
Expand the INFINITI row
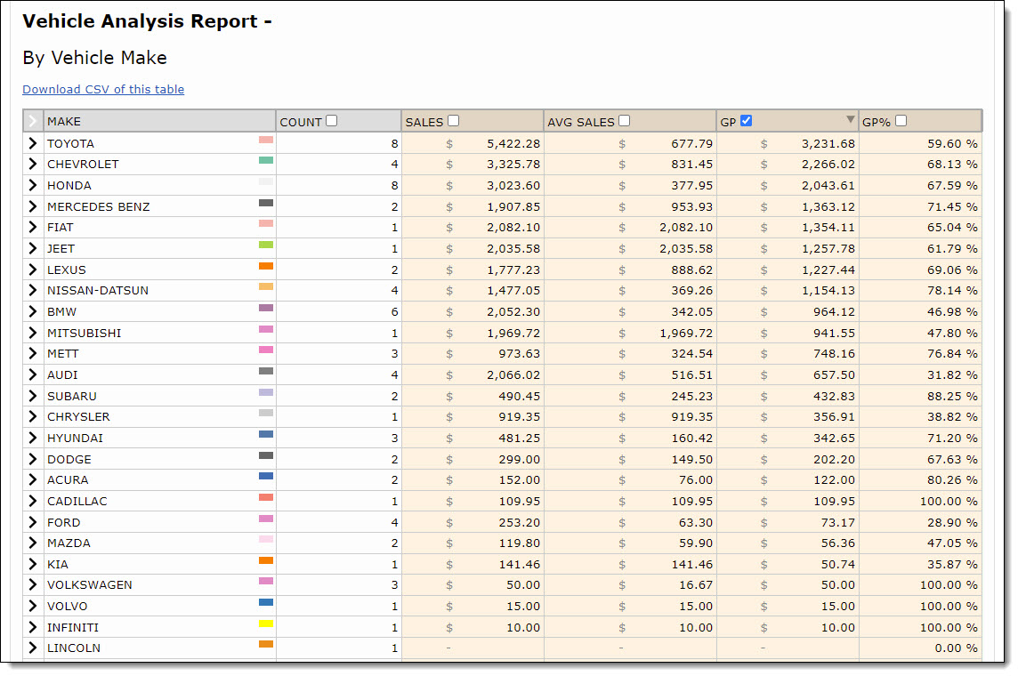pyautogui.click(x=32, y=627)
